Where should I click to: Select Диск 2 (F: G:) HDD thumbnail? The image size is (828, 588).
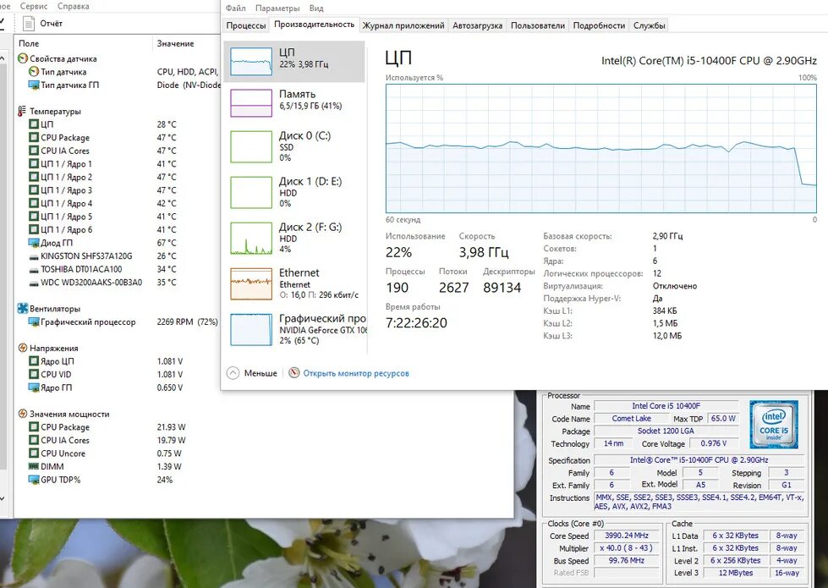pos(251,239)
